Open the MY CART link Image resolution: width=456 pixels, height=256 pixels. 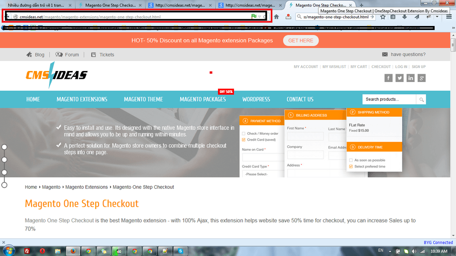coord(358,67)
